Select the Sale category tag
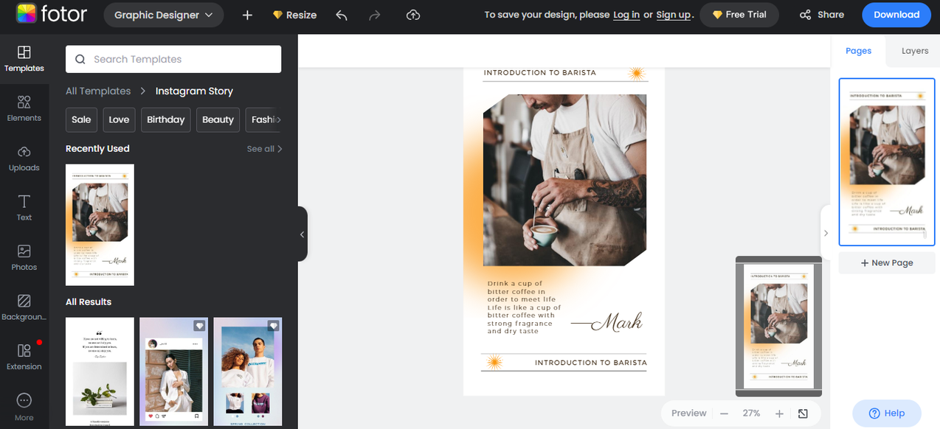Screen dimensions: 940x429 [x=81, y=119]
